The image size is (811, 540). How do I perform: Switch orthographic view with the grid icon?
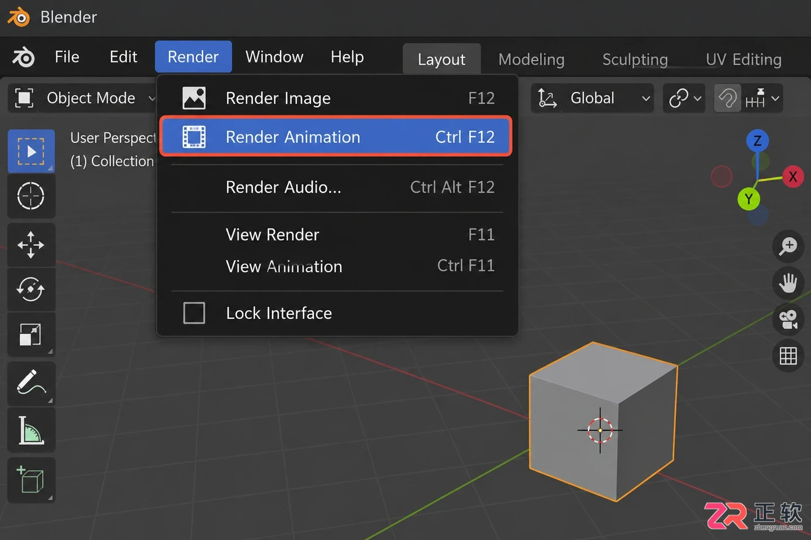coord(788,355)
